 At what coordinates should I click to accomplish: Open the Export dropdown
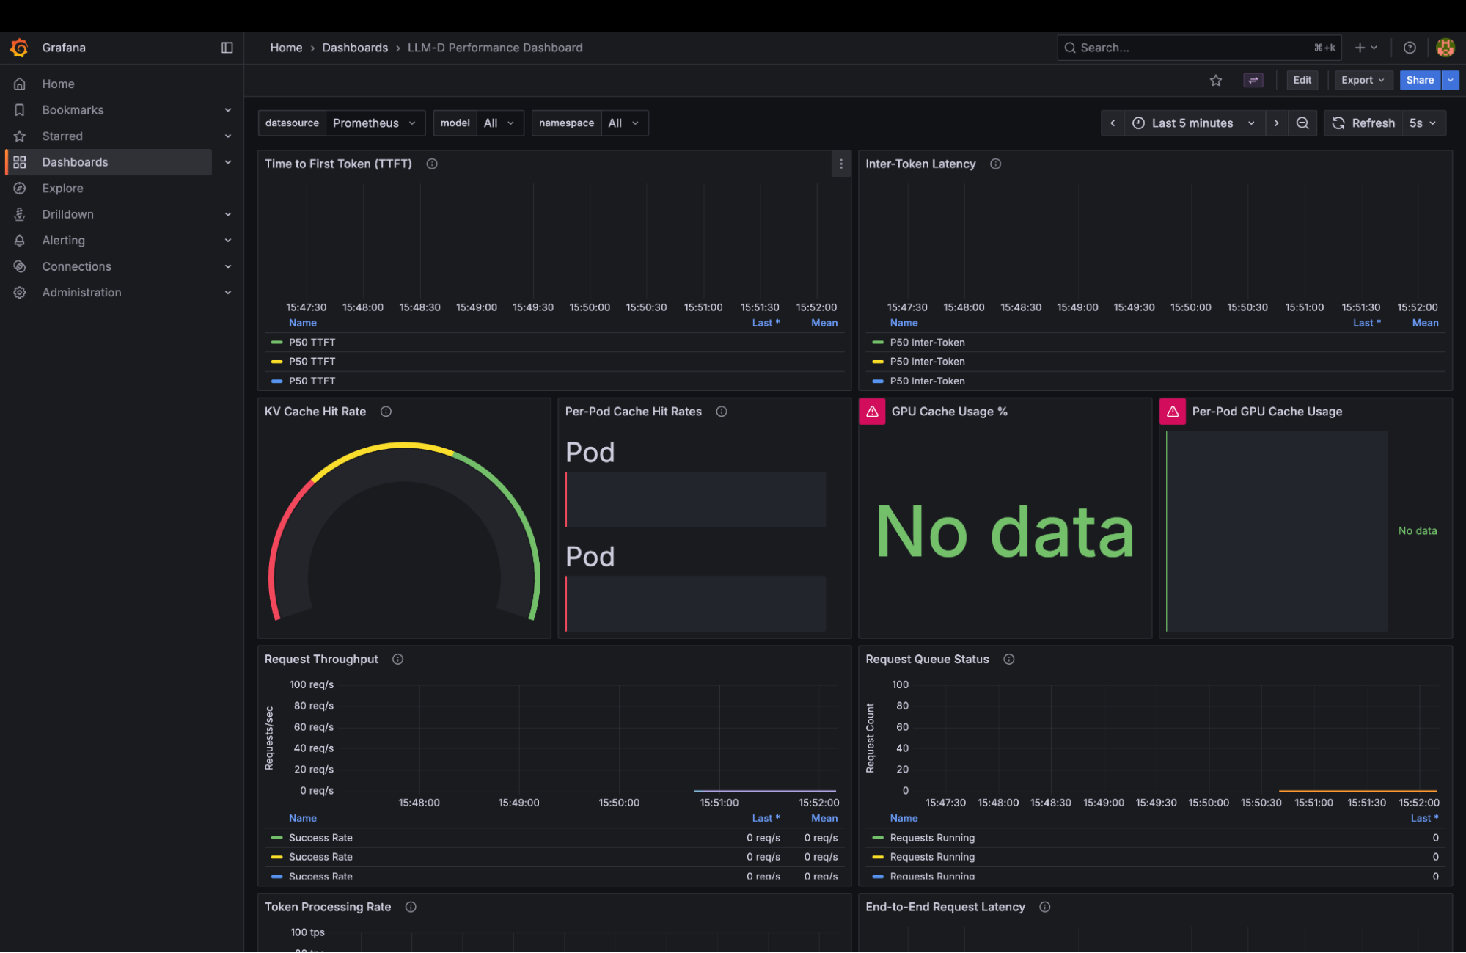coord(1363,81)
